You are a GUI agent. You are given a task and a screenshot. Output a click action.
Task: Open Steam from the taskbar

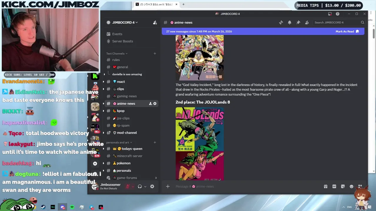pyautogui.click(x=43, y=207)
